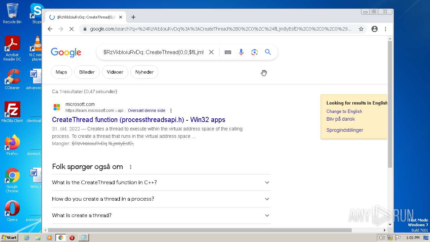Search by image with Google Lens icon
Image resolution: width=430 pixels, height=242 pixels.
[255, 52]
